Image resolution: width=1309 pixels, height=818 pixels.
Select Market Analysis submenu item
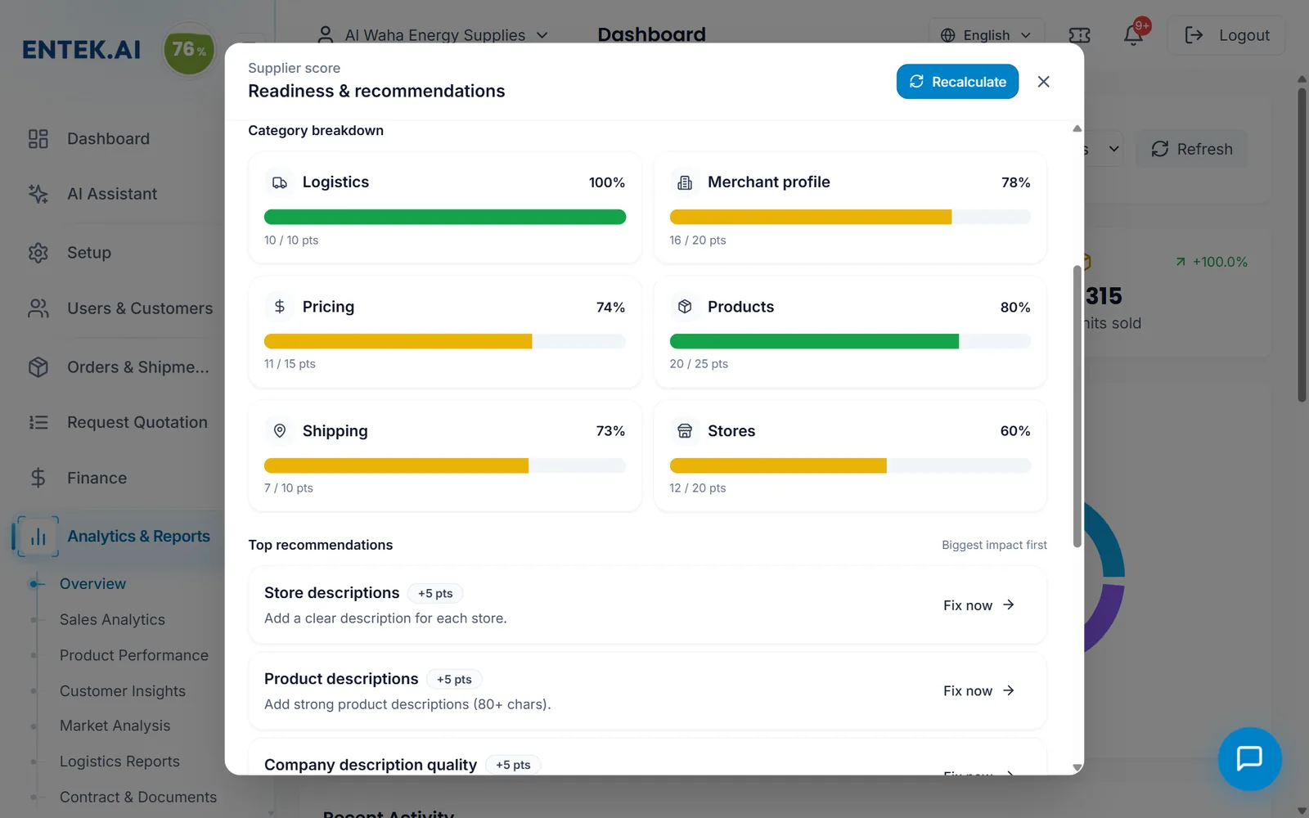coord(115,726)
